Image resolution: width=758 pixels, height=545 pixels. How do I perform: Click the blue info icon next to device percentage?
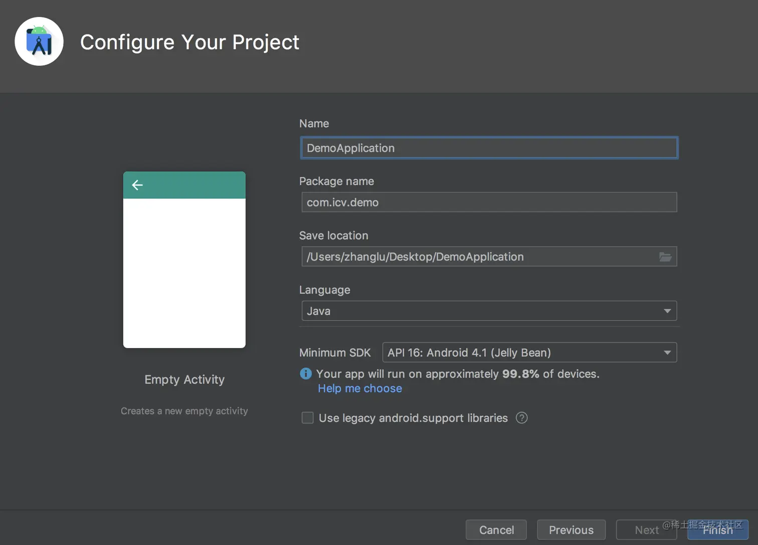(305, 374)
